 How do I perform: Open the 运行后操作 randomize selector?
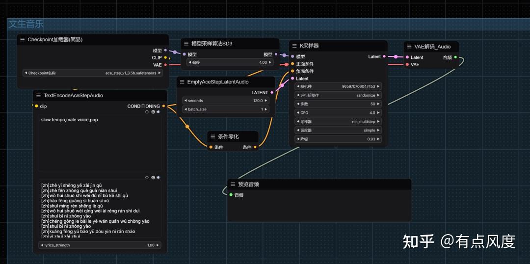click(x=338, y=95)
